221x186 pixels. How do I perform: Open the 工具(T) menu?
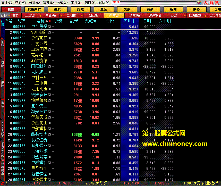[x=76, y=3]
